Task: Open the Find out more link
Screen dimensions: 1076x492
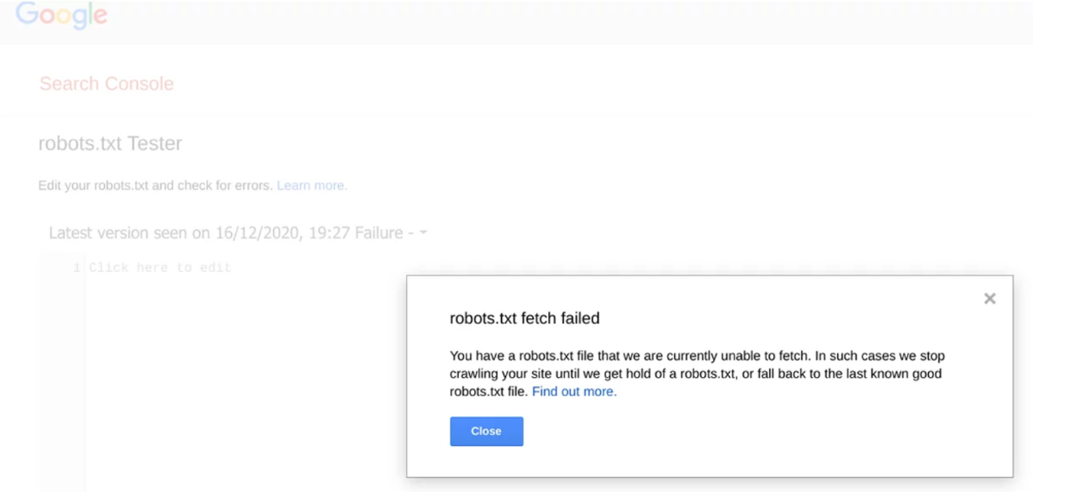Action: [574, 391]
